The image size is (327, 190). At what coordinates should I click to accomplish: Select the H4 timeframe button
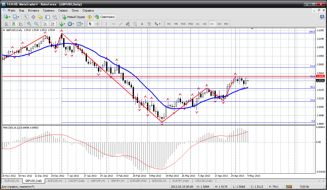click(x=205, y=24)
